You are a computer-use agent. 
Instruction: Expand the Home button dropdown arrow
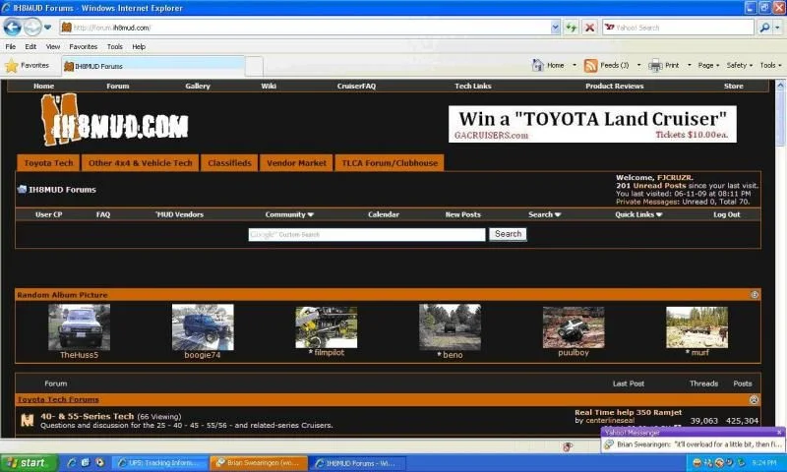575,65
